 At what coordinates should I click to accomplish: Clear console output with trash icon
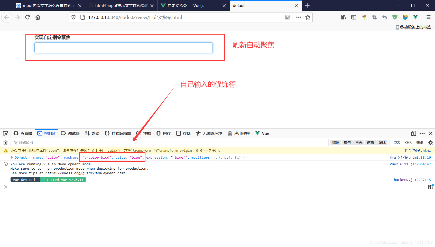pyautogui.click(x=5, y=143)
